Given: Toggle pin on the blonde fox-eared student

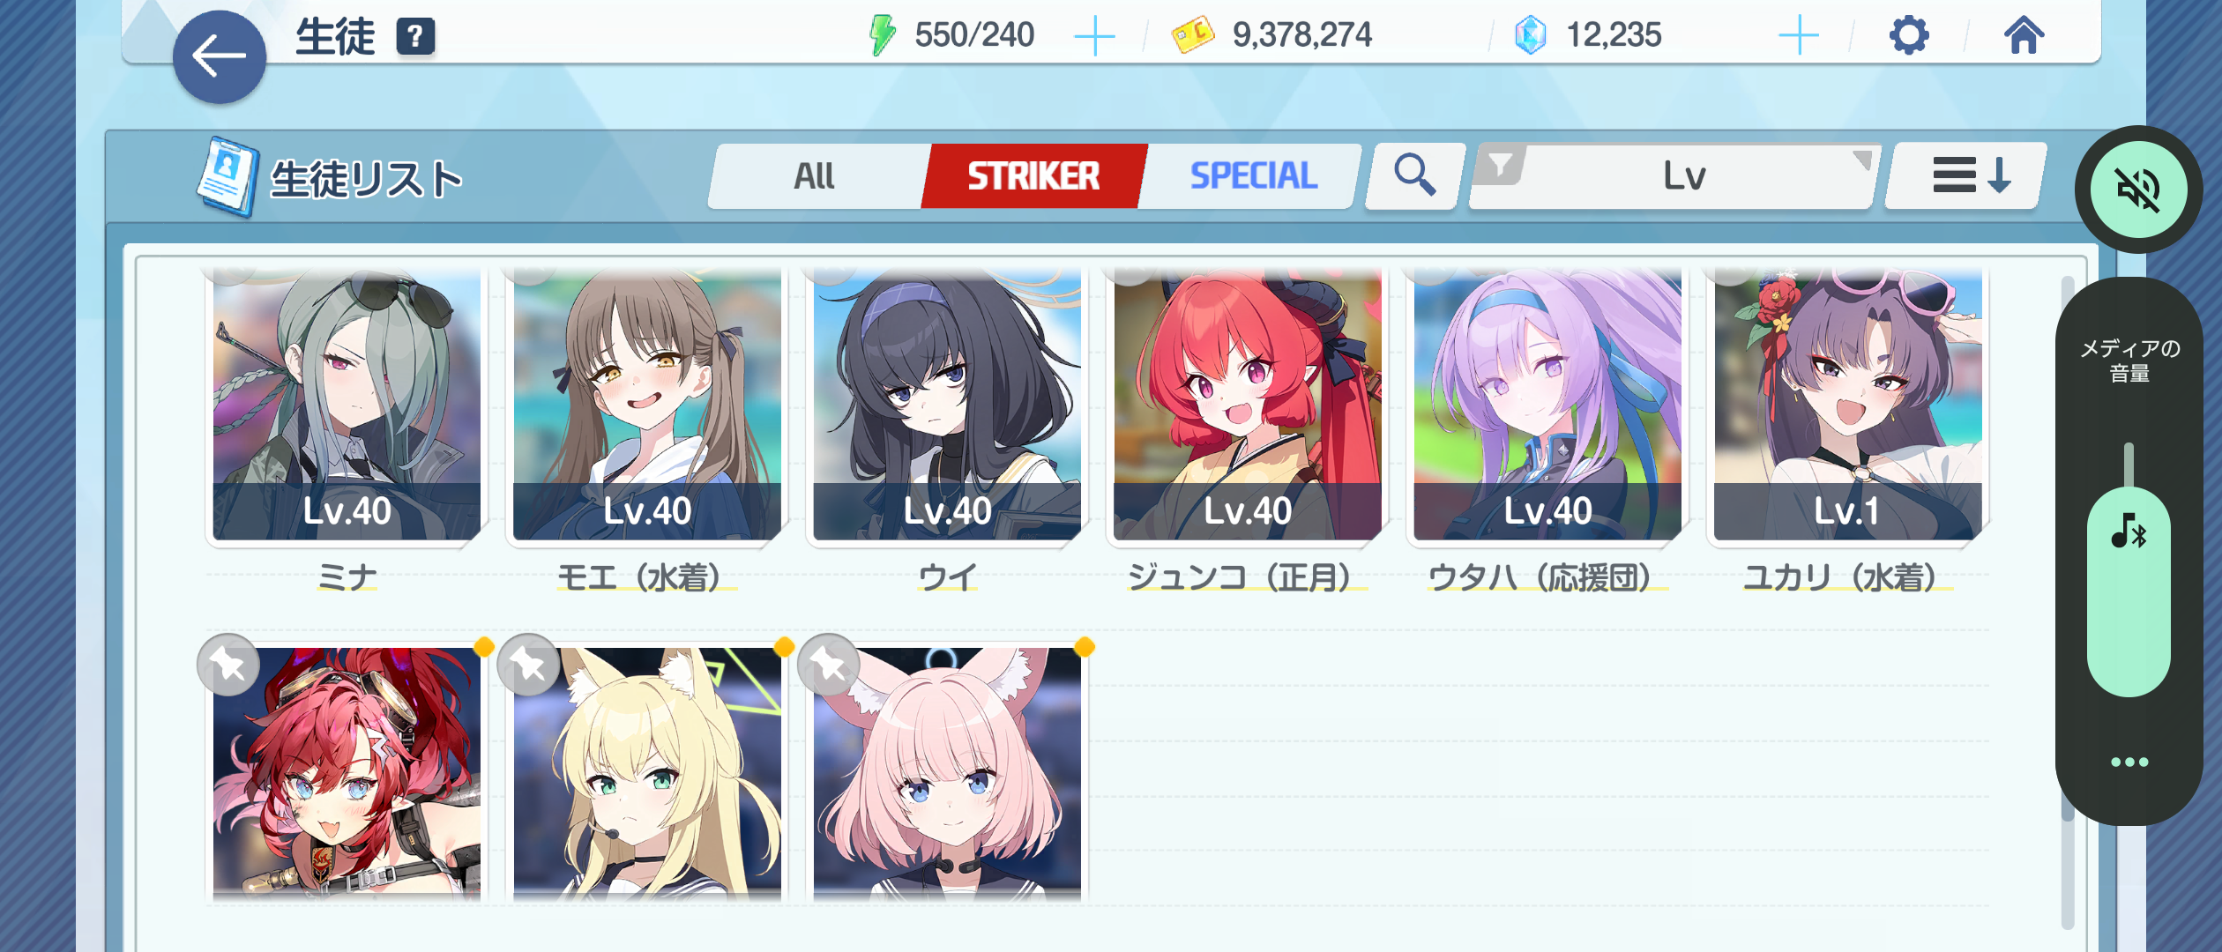Looking at the screenshot, I should [529, 666].
